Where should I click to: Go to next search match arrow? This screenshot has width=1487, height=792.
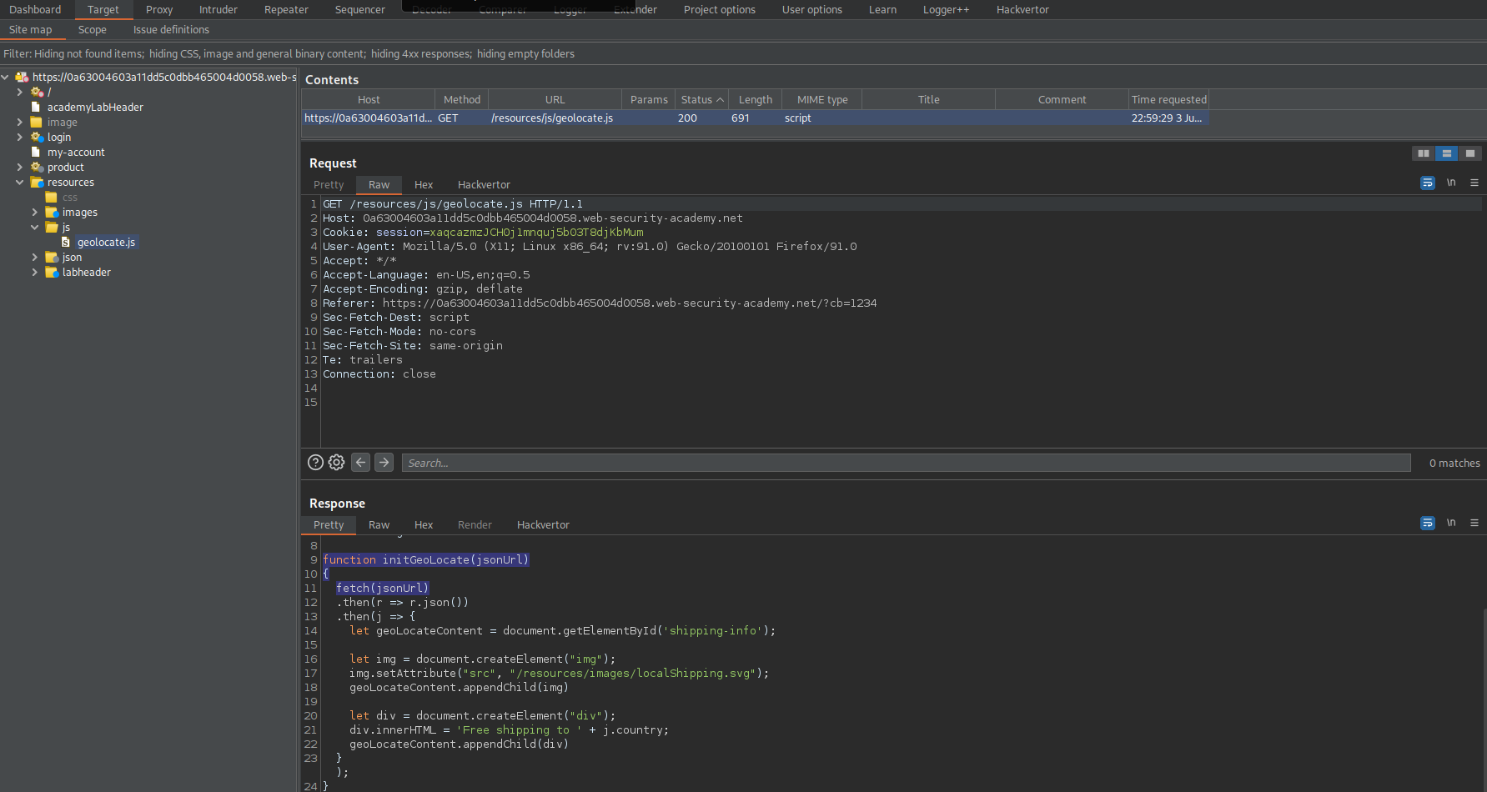coord(384,463)
